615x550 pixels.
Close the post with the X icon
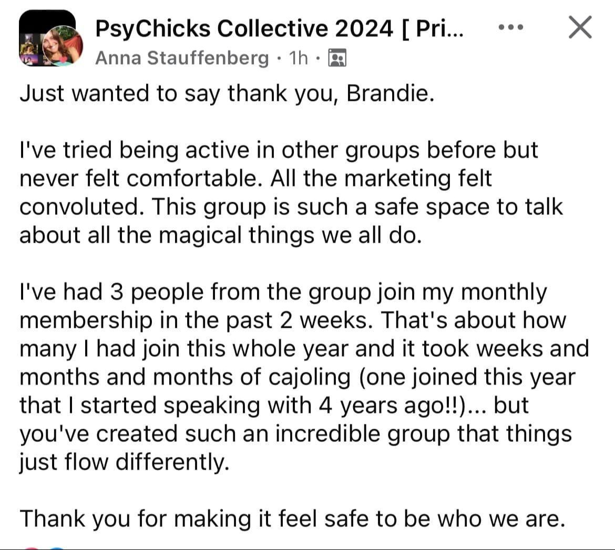click(x=580, y=27)
